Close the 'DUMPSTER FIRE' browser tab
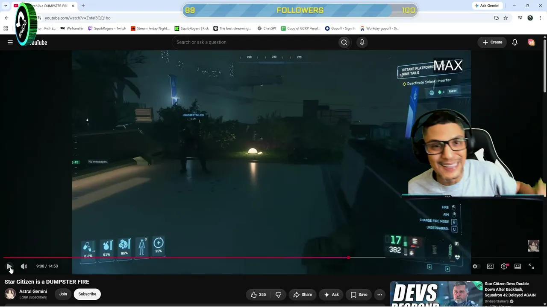The image size is (547, 307). pyautogui.click(x=73, y=6)
